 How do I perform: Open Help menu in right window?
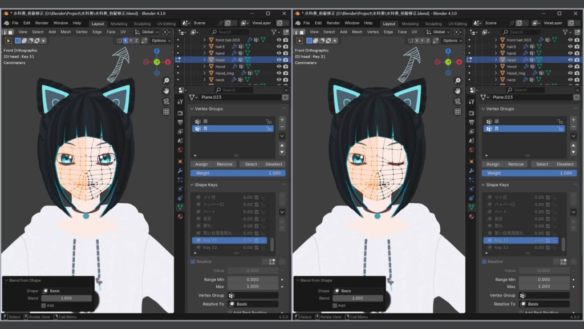click(368, 23)
